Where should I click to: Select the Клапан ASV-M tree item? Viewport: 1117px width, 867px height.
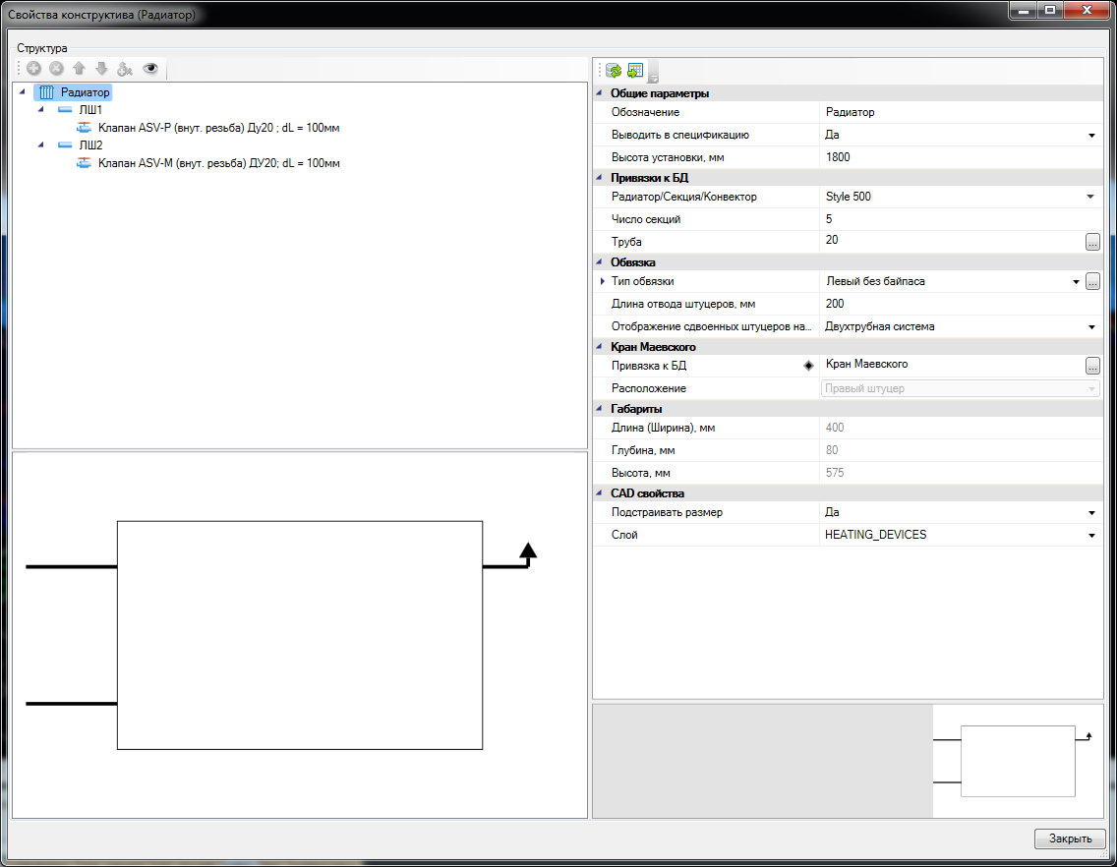(219, 163)
